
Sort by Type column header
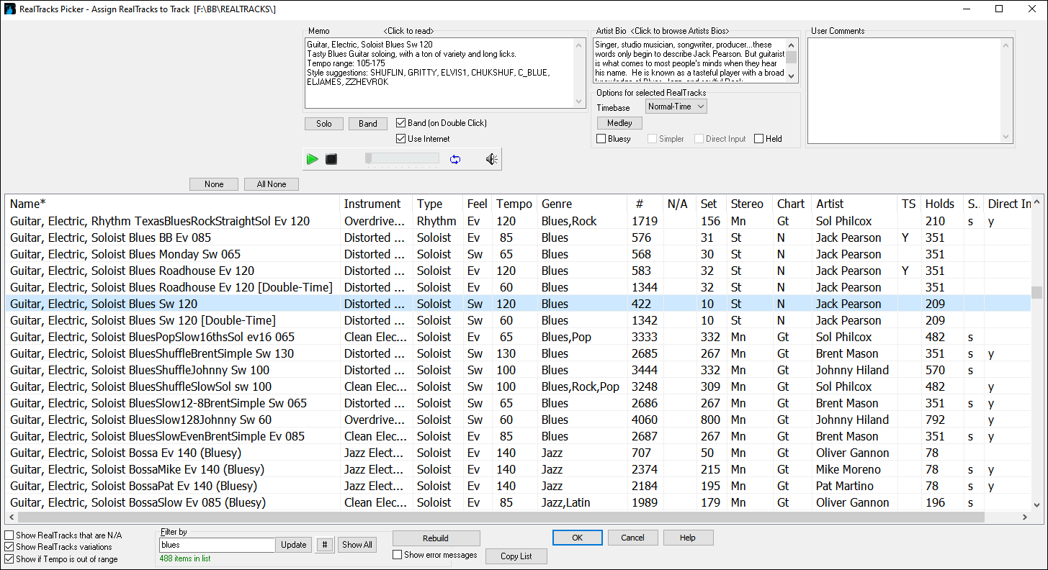[x=437, y=204]
